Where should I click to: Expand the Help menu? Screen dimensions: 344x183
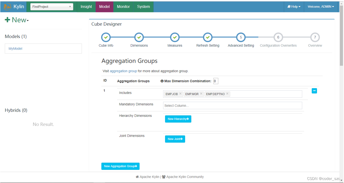[294, 7]
